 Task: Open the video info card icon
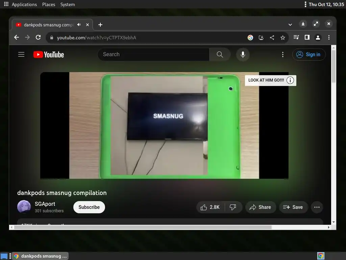click(x=290, y=80)
